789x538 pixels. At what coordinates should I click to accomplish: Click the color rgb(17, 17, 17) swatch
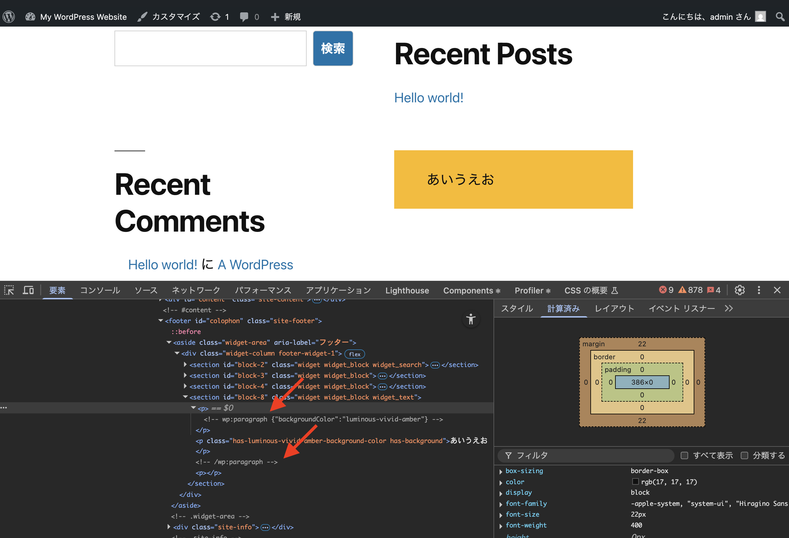635,482
